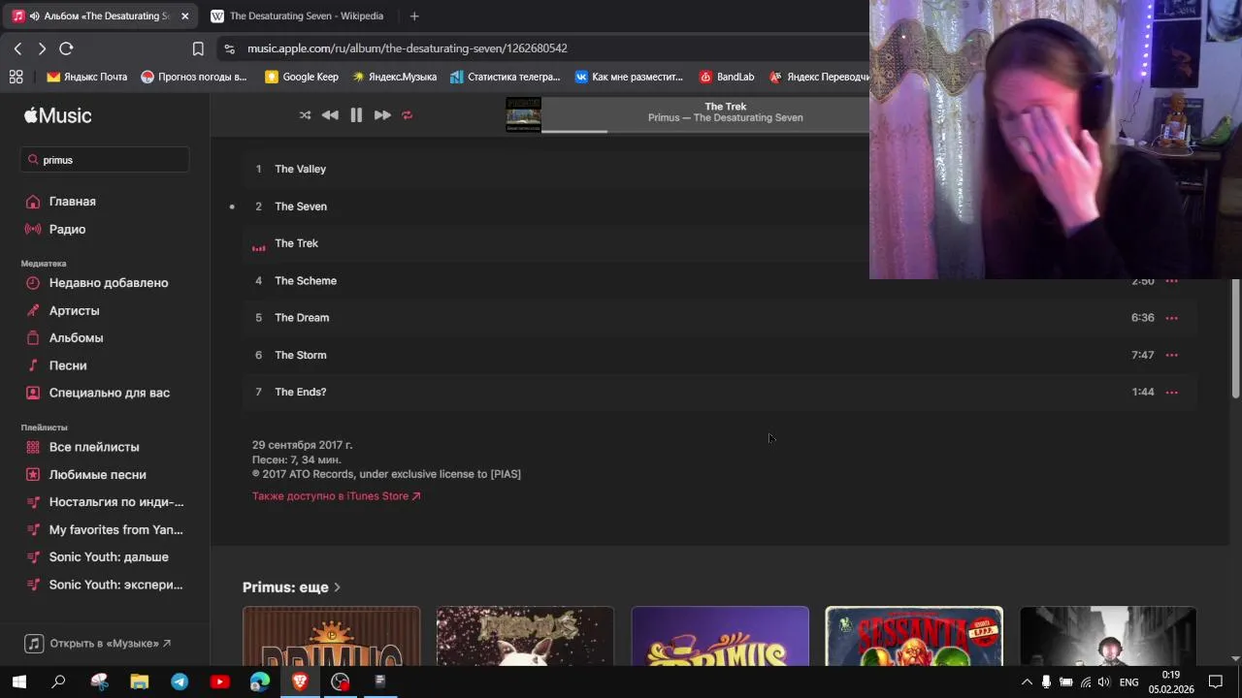
Task: Open the browser apps grid icon
Action: (x=16, y=77)
